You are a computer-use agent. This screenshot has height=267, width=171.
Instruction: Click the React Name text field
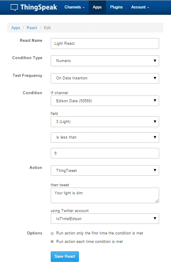tap(105, 44)
